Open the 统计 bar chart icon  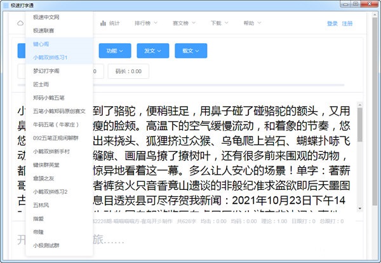(x=103, y=23)
